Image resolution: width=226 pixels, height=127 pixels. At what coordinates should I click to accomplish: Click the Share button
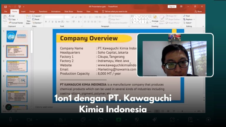(198, 11)
